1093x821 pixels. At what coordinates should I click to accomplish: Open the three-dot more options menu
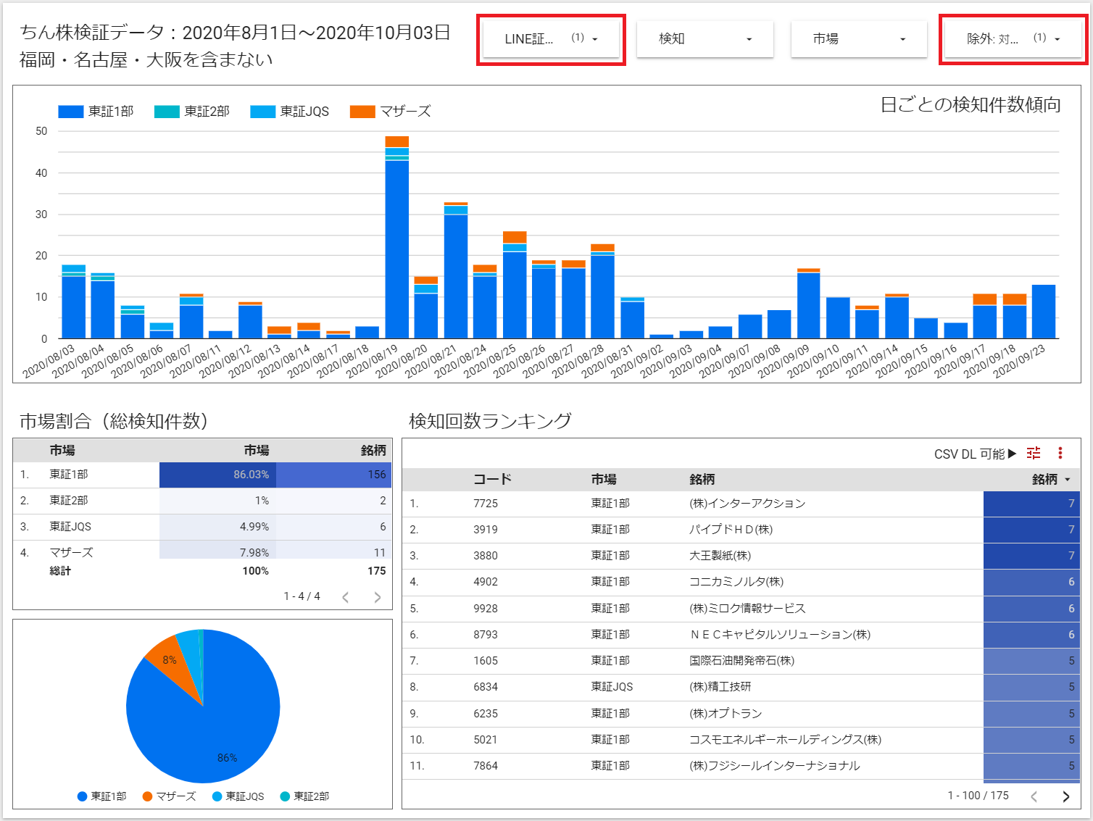pos(1060,453)
